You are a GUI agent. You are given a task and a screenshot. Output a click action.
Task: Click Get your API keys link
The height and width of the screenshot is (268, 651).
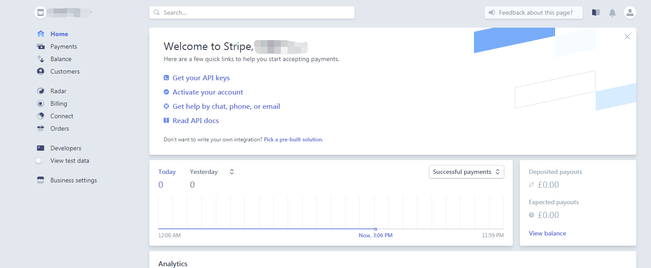(x=201, y=78)
